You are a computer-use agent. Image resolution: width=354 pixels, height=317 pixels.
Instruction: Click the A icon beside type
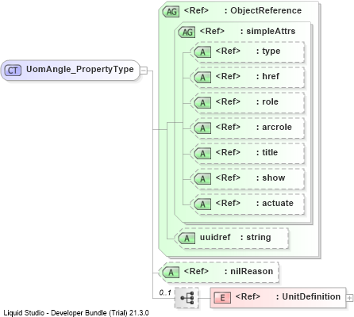tap(202, 52)
